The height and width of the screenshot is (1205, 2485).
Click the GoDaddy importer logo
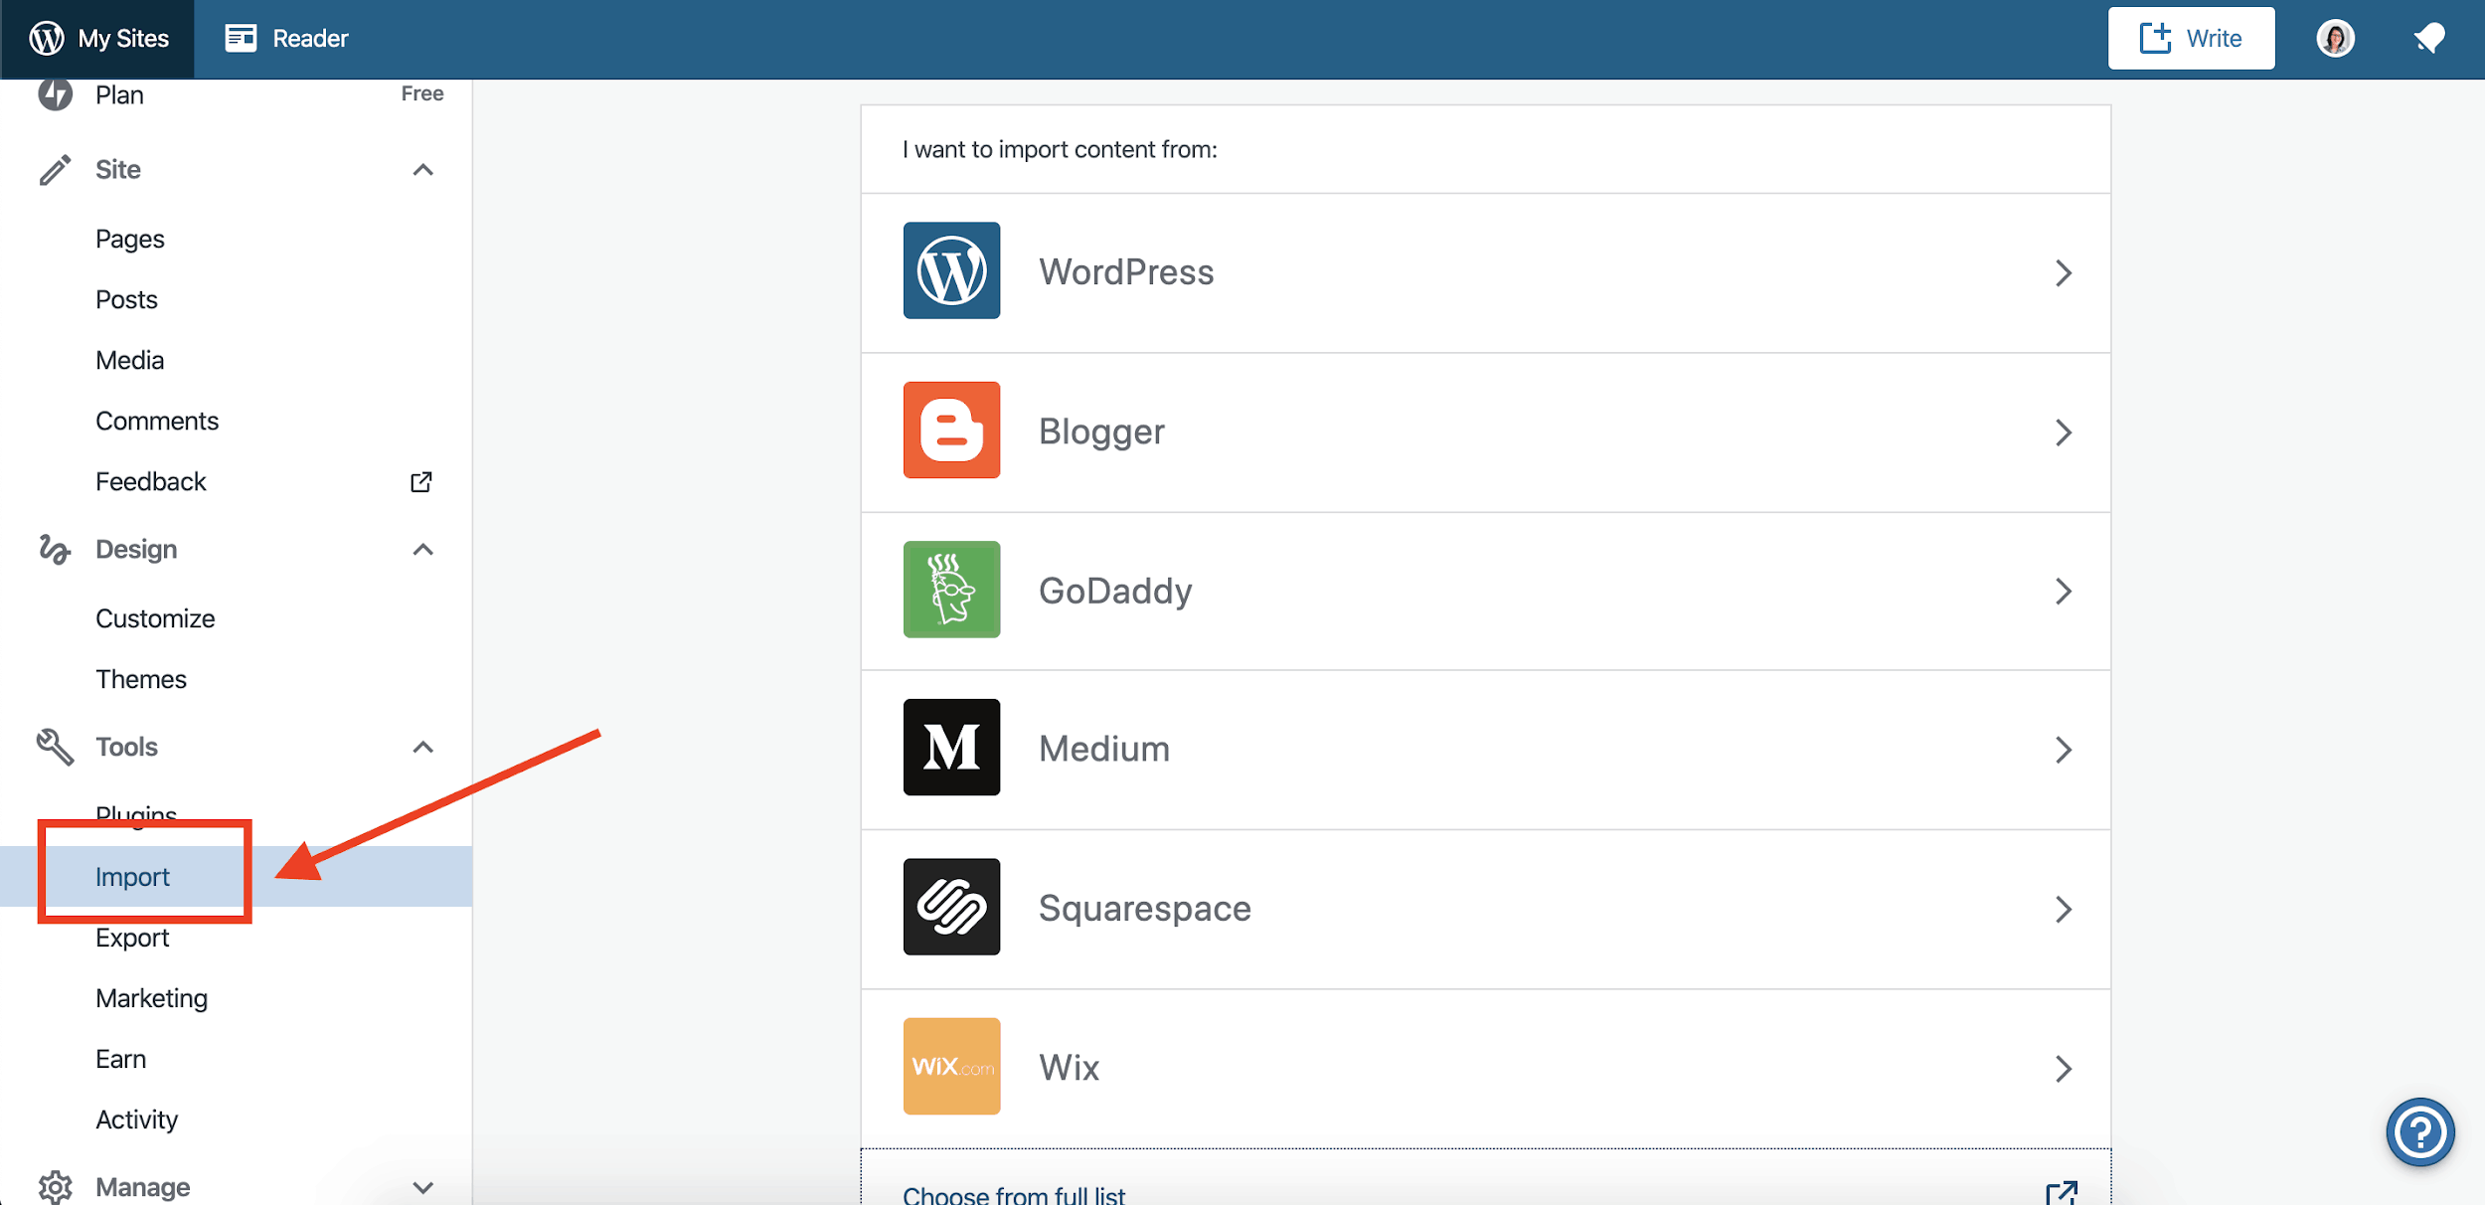coord(951,589)
